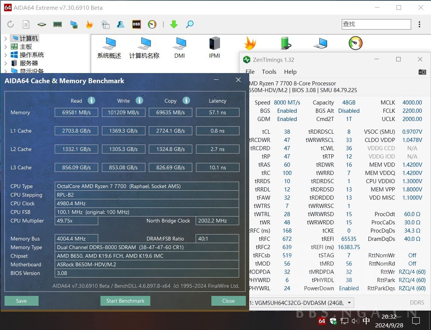The image size is (431, 330).
Task: Click the info icon next to Read
Action: 91,100
